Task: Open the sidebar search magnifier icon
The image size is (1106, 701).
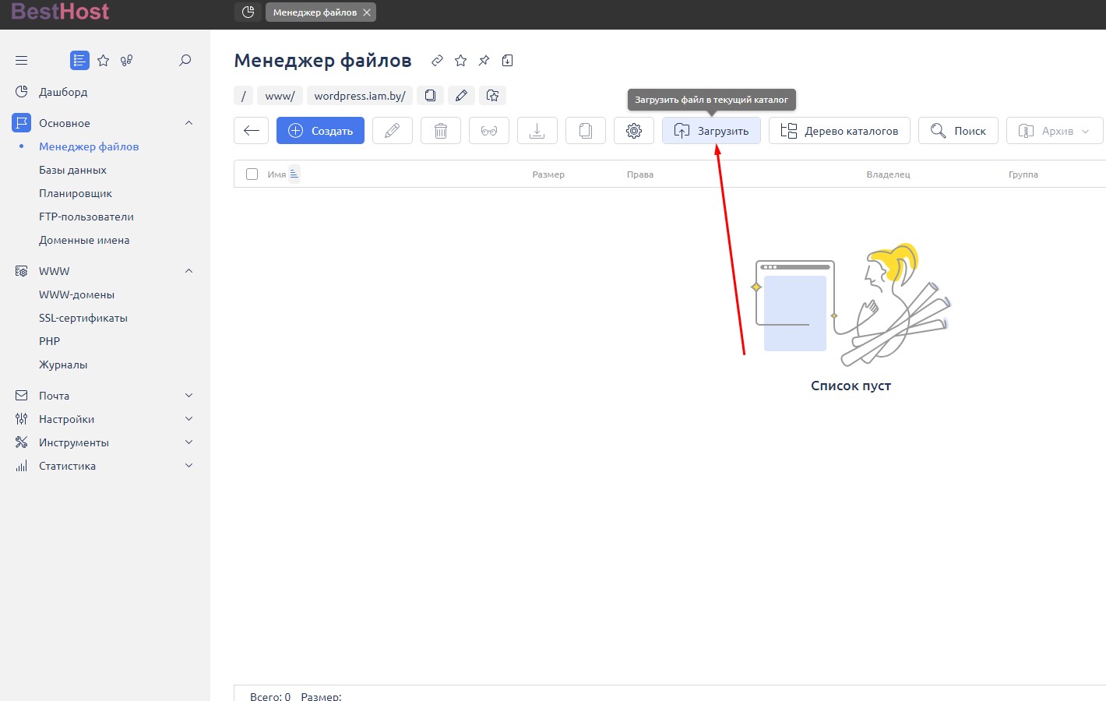Action: tap(185, 60)
